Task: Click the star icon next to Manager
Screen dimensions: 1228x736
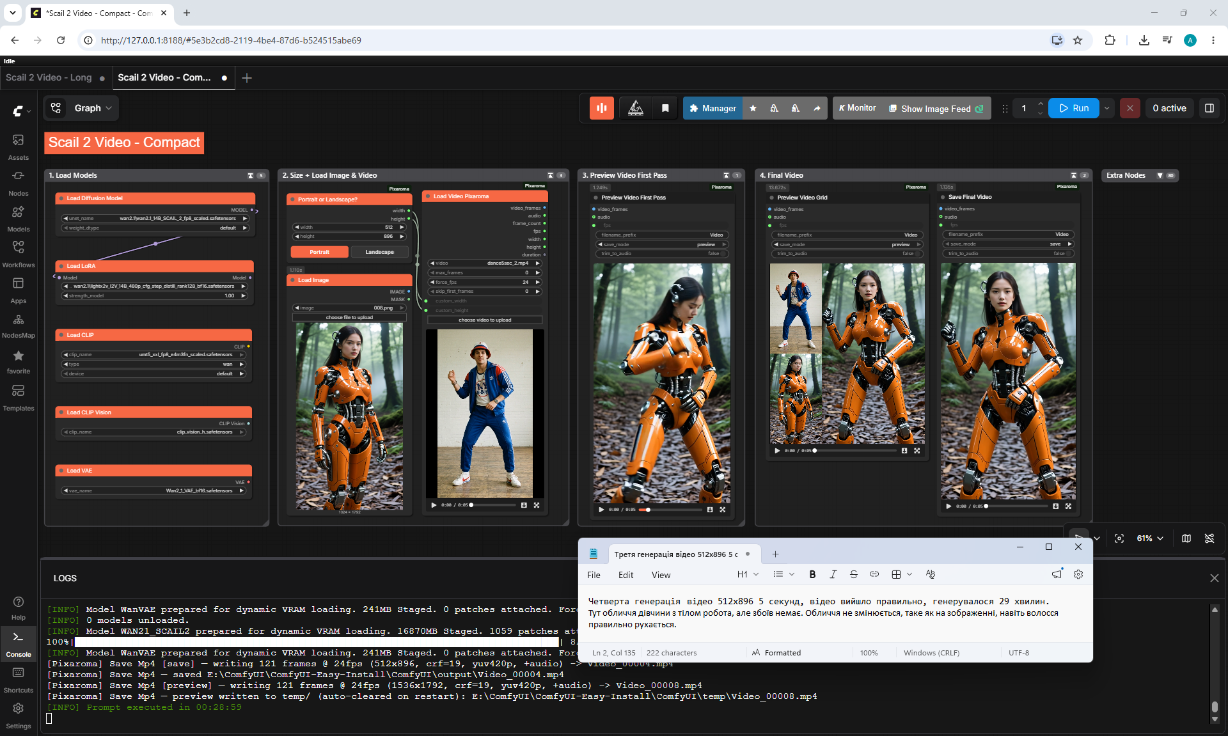Action: point(753,108)
